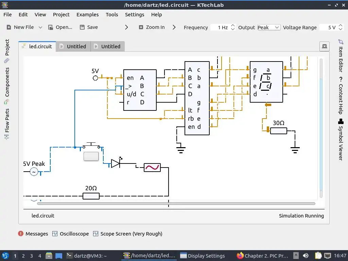
Task: Open the clipboard tray icon
Action: [318, 256]
